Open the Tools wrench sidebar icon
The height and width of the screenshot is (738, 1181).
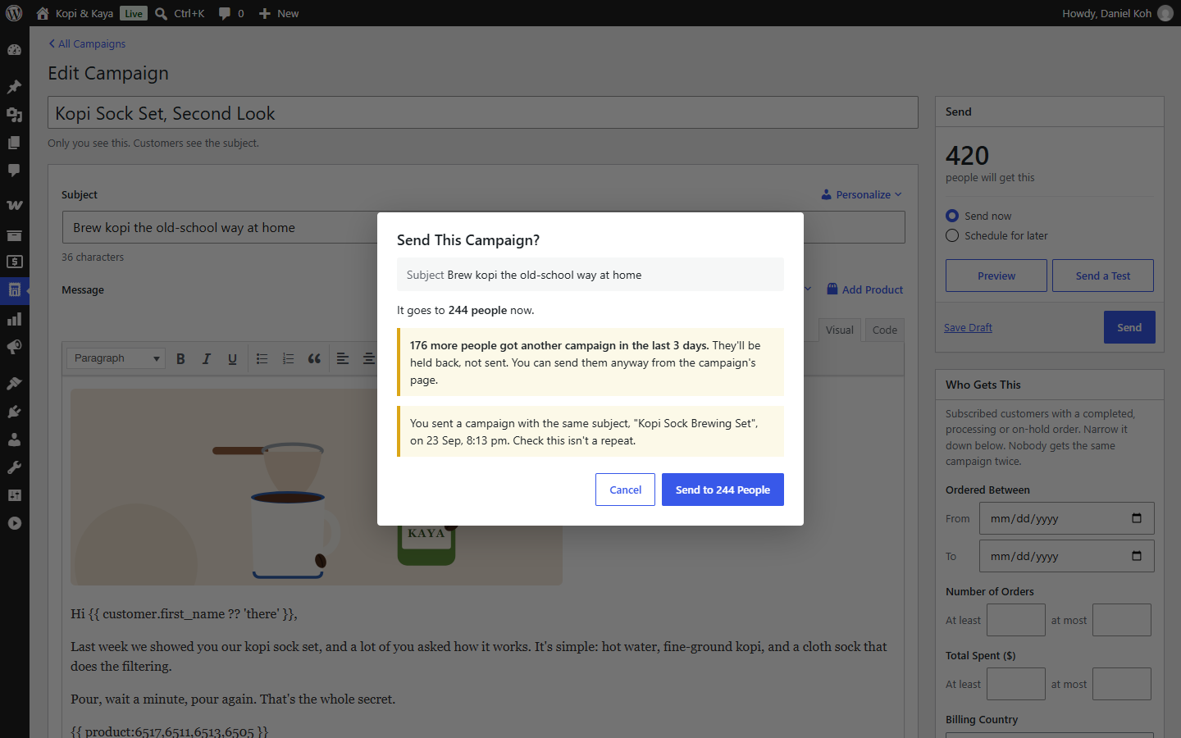tap(14, 467)
